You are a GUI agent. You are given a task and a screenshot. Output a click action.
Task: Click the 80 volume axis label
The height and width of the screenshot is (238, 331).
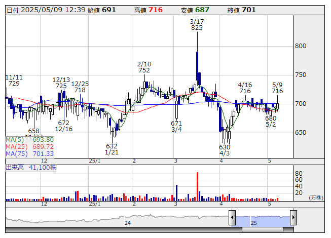pyautogui.click(x=299, y=174)
